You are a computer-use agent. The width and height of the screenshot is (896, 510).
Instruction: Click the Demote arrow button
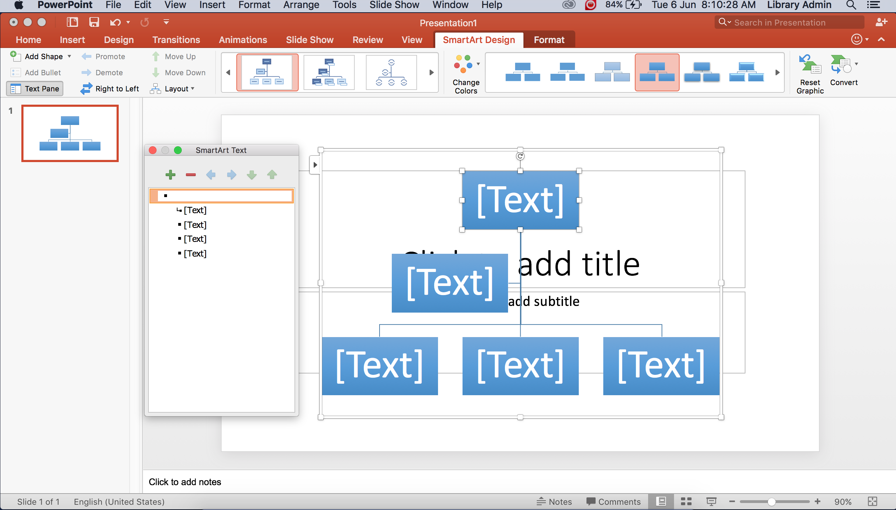102,72
